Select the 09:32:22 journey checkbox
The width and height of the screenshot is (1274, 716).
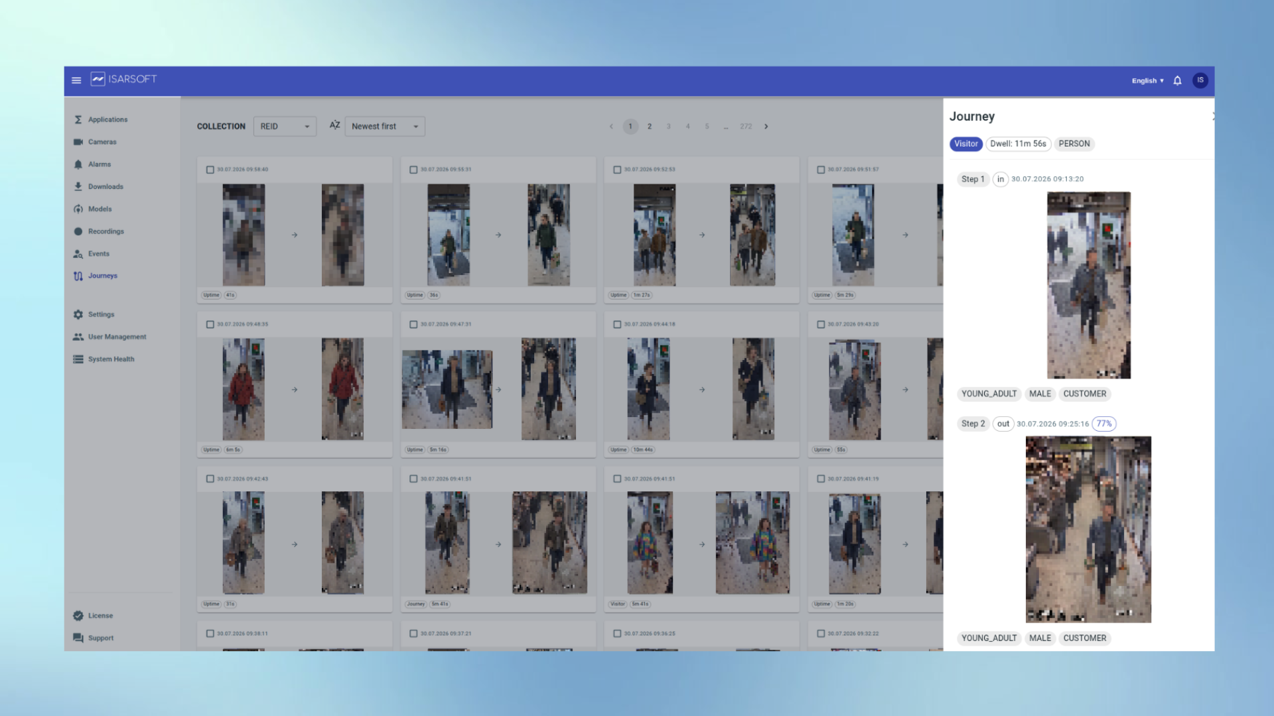[x=821, y=634]
